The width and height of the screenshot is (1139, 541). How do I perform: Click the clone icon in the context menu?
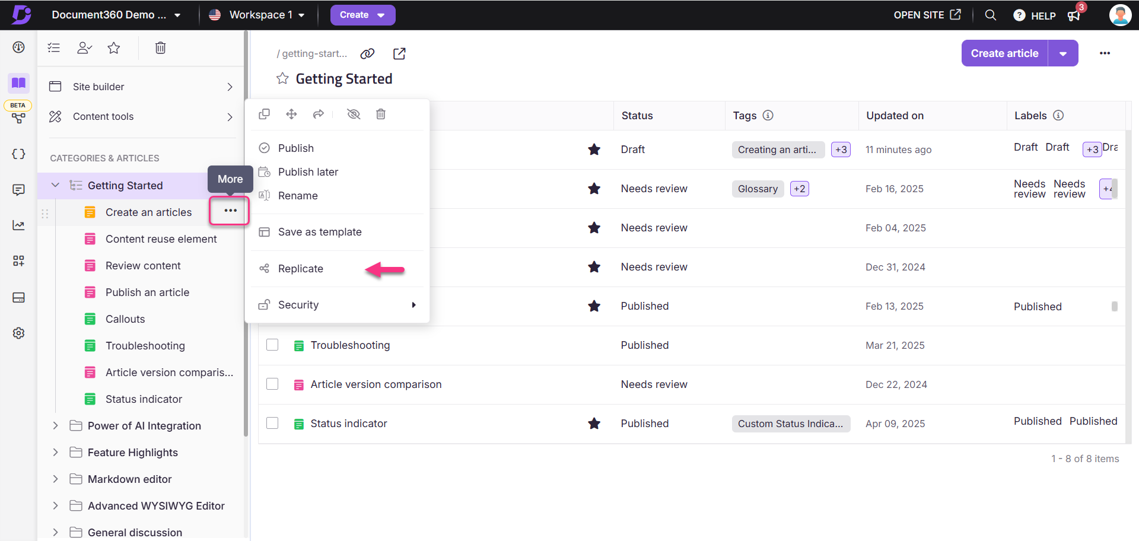[x=265, y=114]
